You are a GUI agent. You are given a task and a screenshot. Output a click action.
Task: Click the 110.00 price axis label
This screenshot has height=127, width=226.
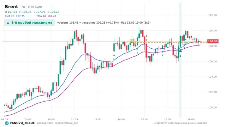213,31
